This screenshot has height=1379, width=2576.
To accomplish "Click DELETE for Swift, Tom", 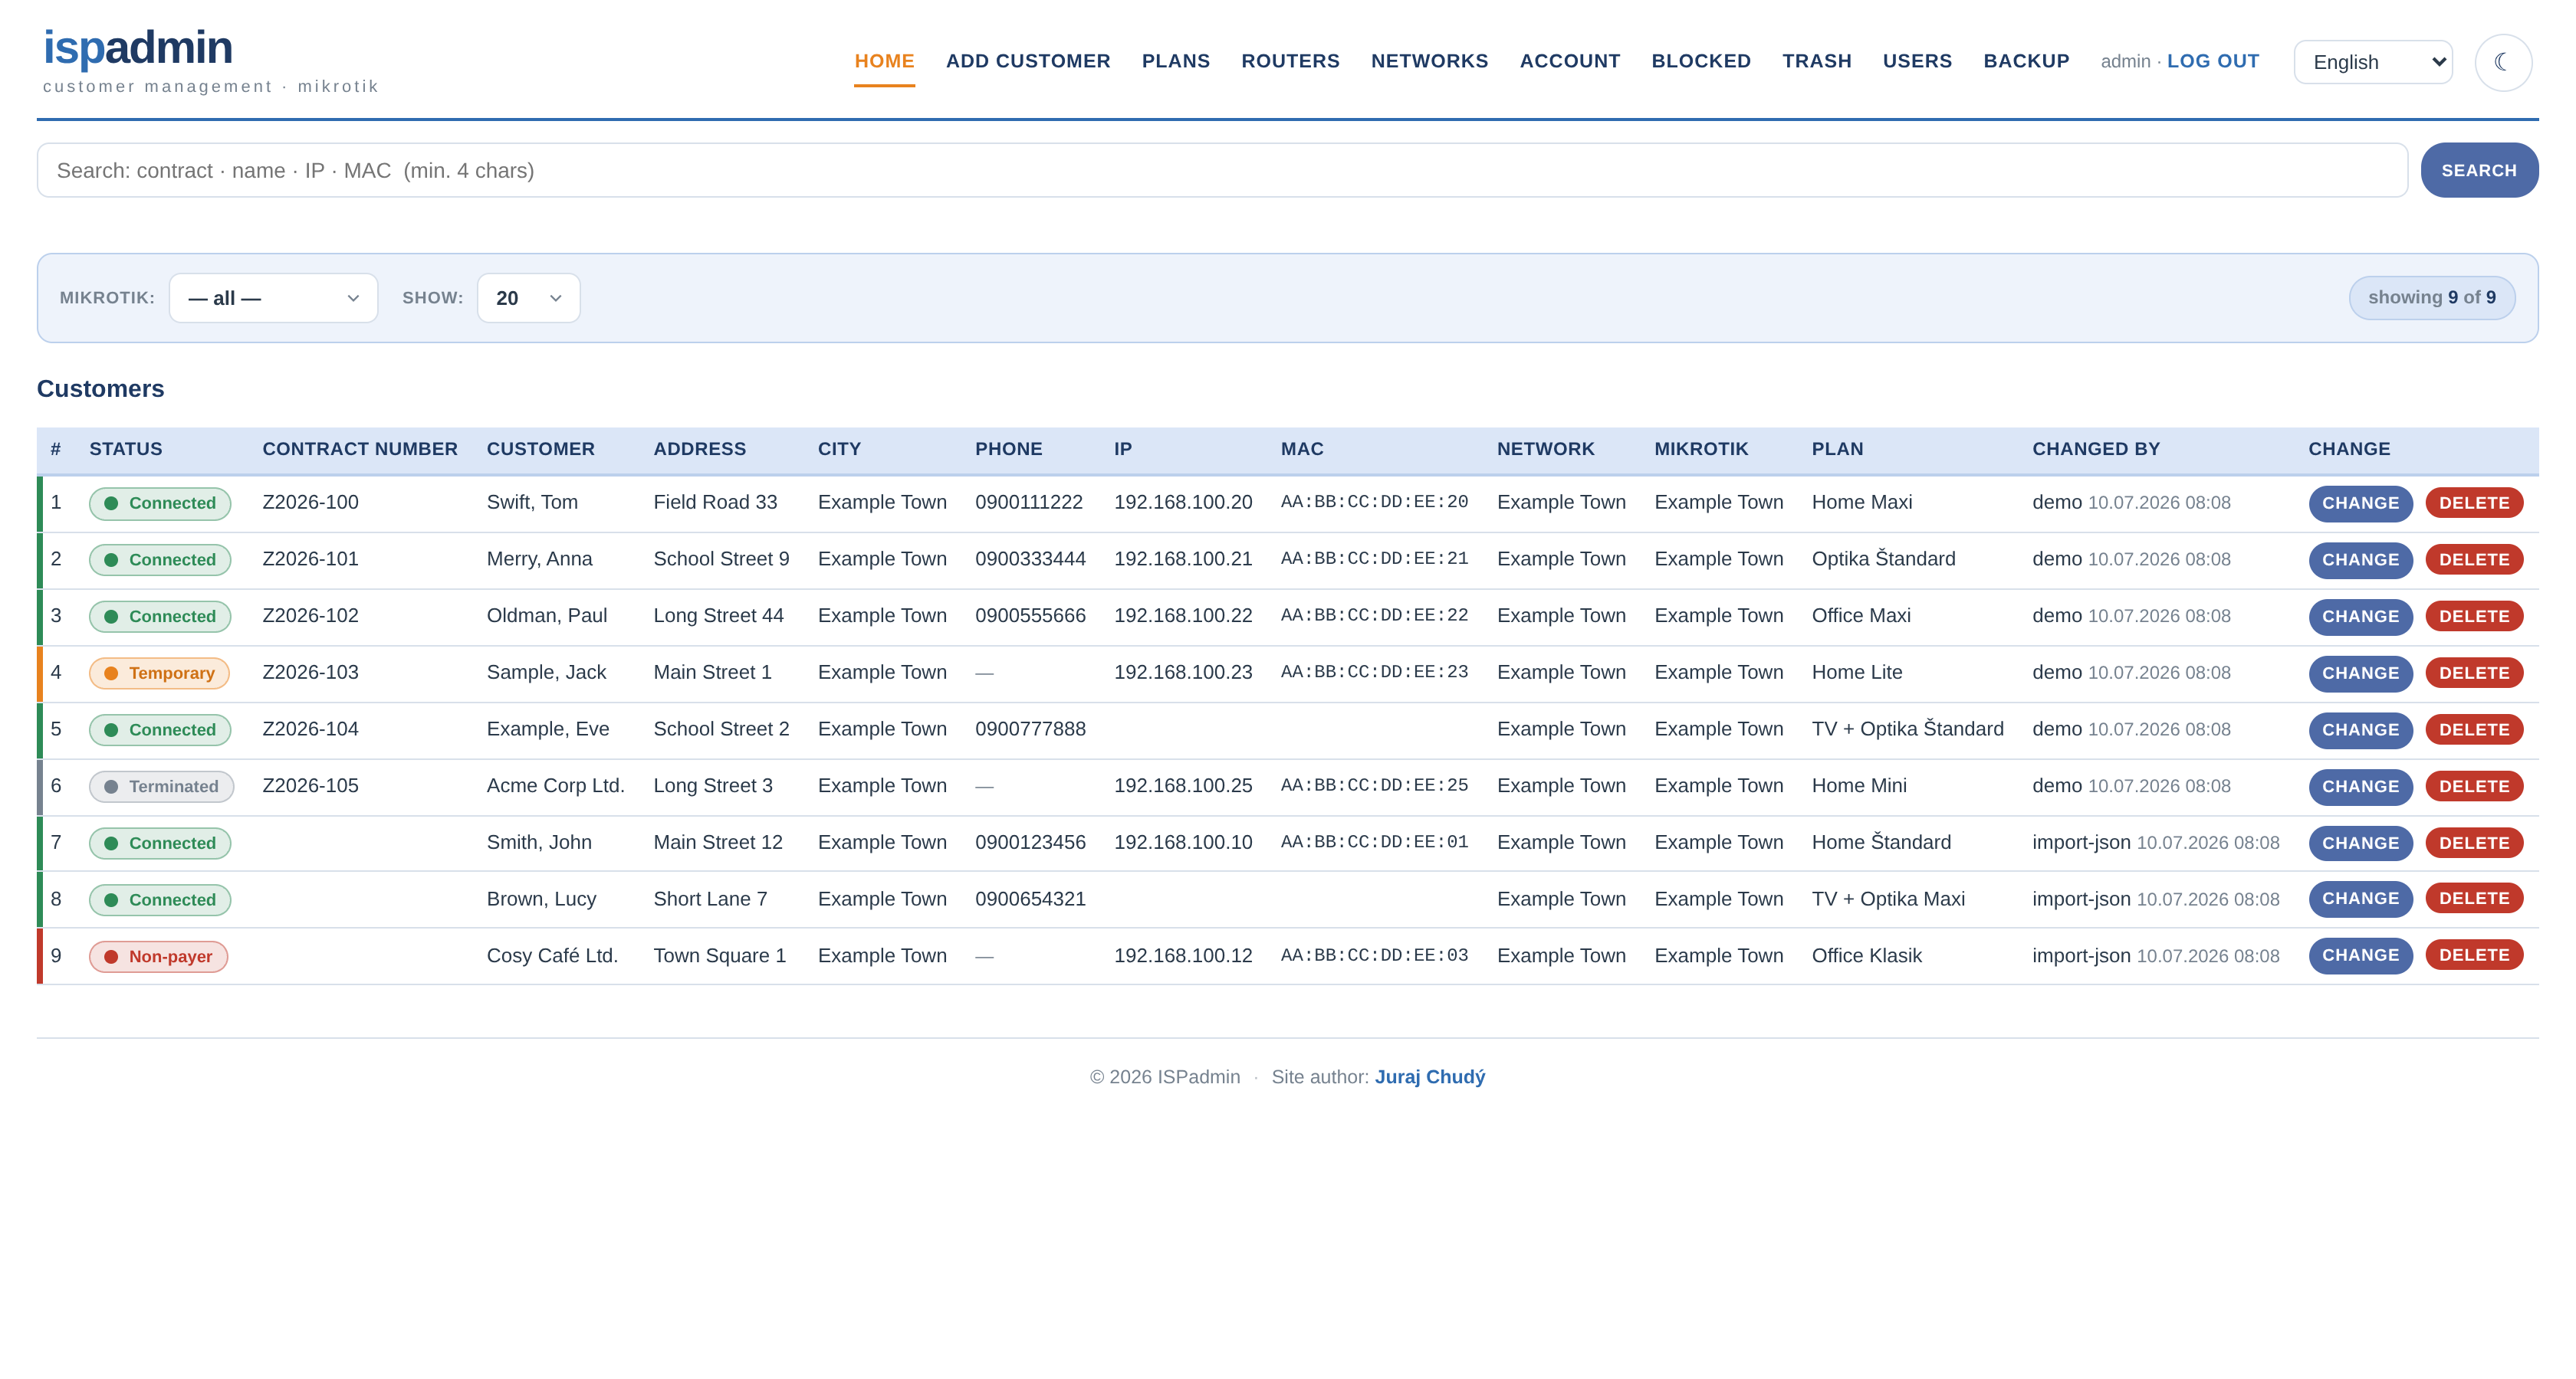I will point(2474,503).
